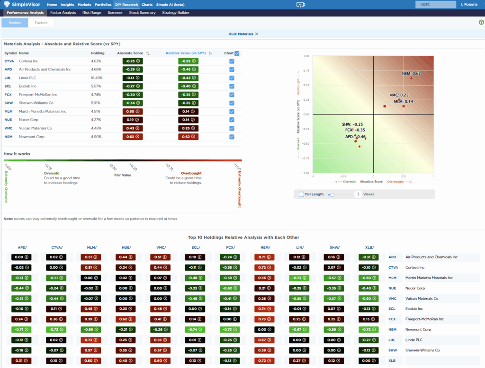Open the chat help icon in header
Image resolution: width=485 pixels, height=368 pixels.
tap(300, 5)
